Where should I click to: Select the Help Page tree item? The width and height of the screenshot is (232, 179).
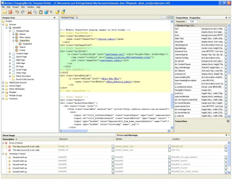coord(20,60)
